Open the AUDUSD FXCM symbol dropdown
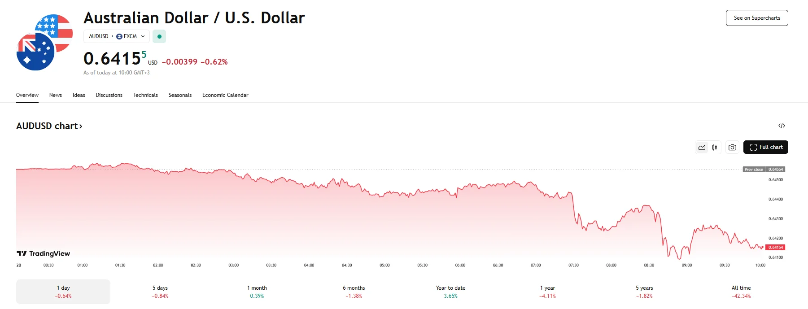This screenshot has width=808, height=309. (x=117, y=36)
